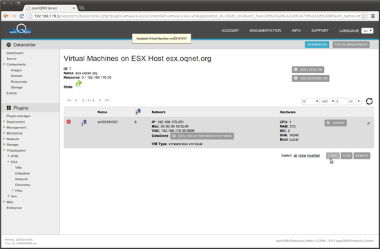Click the red stopped-state icon for vm53161537
This screenshot has width=380, height=249.
point(68,121)
